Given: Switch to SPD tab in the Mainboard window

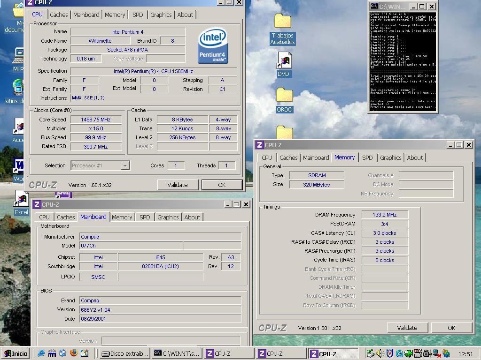Looking at the screenshot, I should pyautogui.click(x=145, y=217).
